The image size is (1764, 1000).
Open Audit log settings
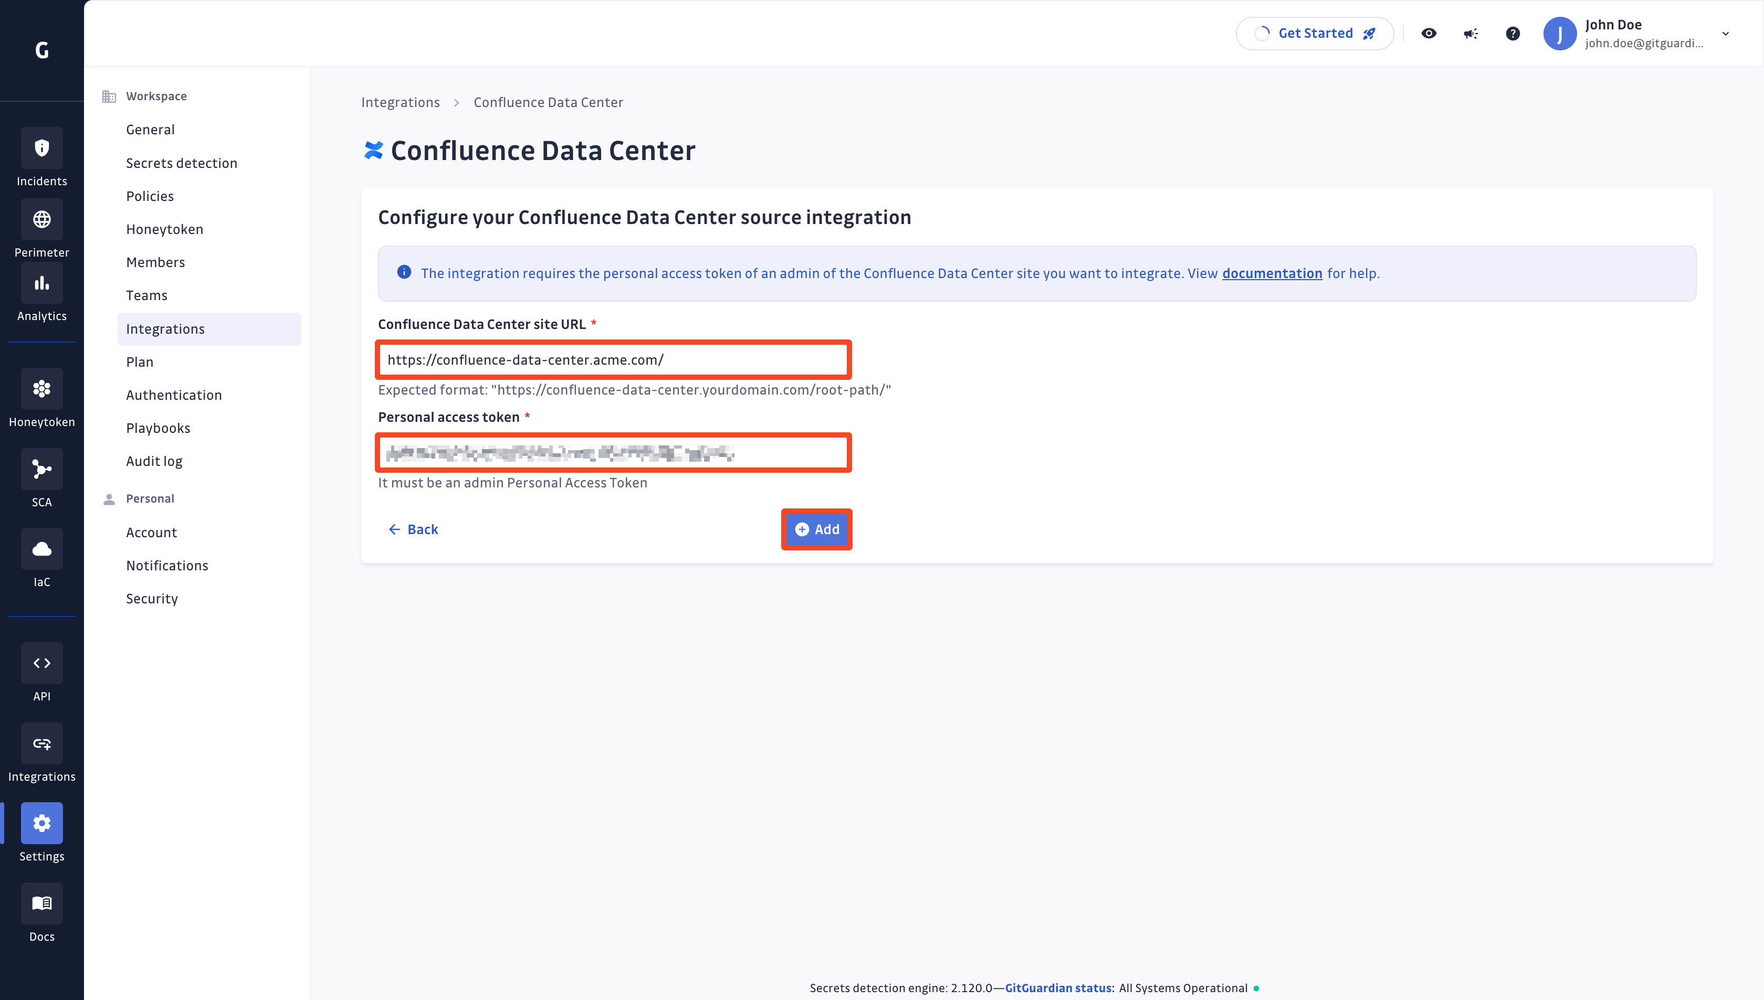pos(209,461)
